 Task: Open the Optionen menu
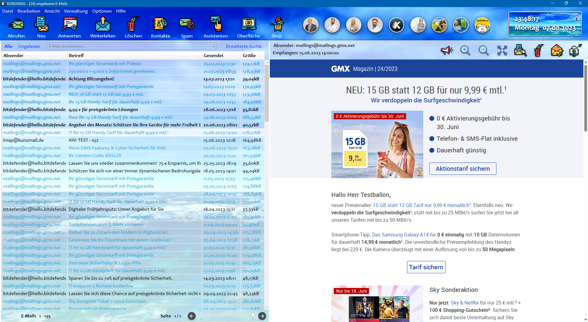click(x=102, y=11)
